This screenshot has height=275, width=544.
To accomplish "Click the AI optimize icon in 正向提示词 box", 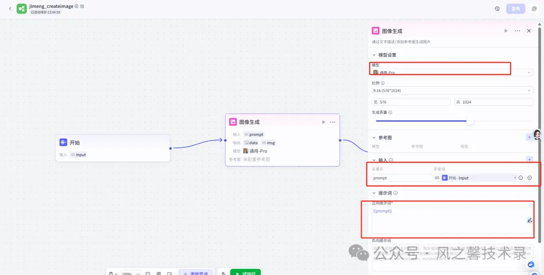I will pos(529,220).
